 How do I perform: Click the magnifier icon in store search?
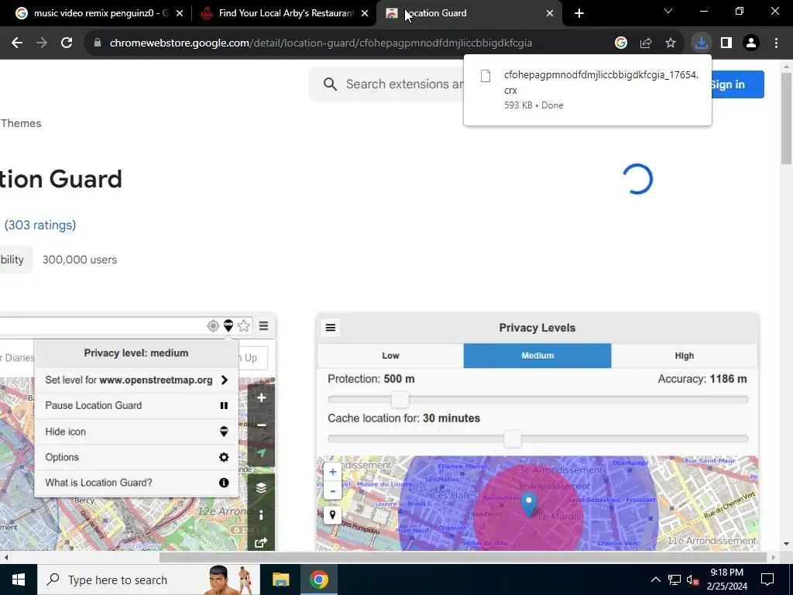pyautogui.click(x=330, y=84)
